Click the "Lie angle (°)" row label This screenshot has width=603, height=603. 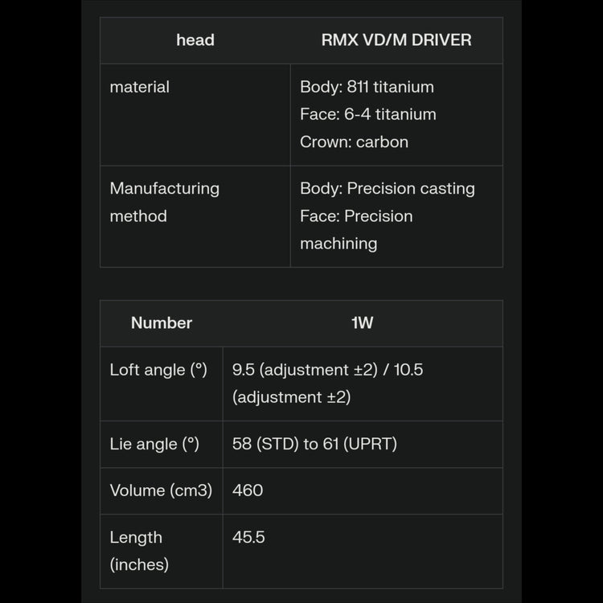(x=154, y=444)
